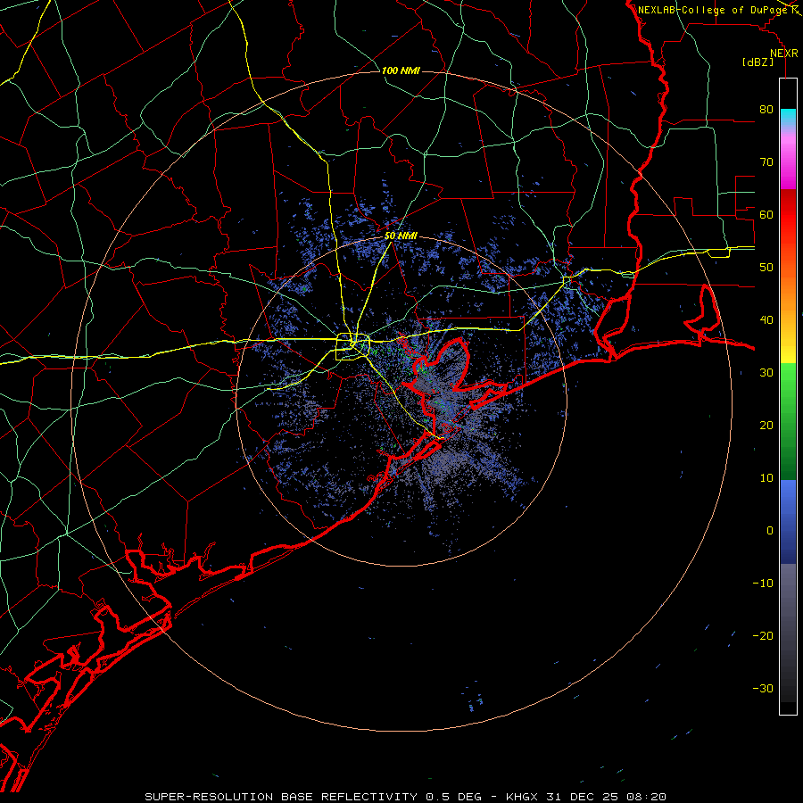Click the 0 dBZ scale value
This screenshot has height=803, width=803.
click(x=770, y=531)
